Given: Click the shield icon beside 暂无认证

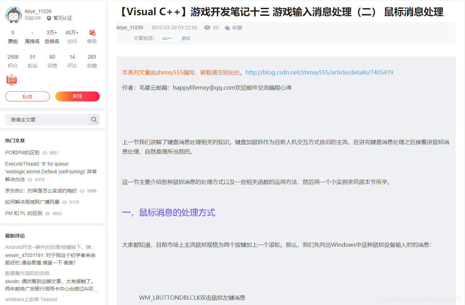Looking at the screenshot, I should tap(49, 18).
